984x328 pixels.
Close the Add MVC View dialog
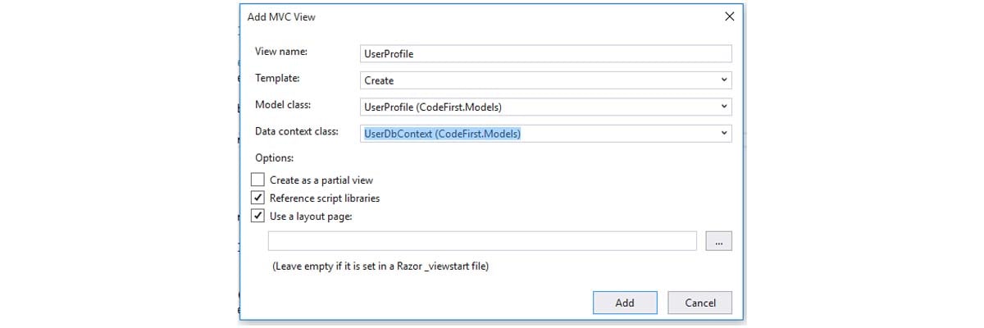(729, 16)
